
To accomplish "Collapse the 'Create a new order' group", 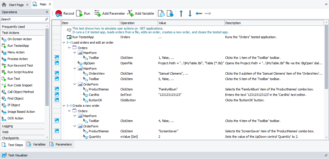I will click(x=64, y=106).
